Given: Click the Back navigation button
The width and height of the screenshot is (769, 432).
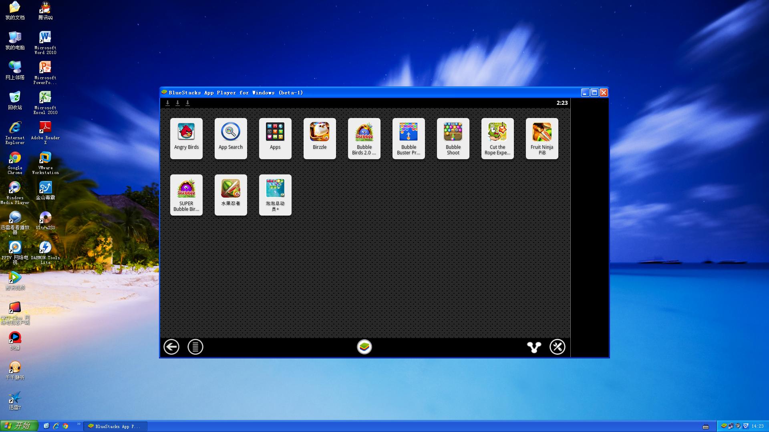Looking at the screenshot, I should tap(171, 346).
